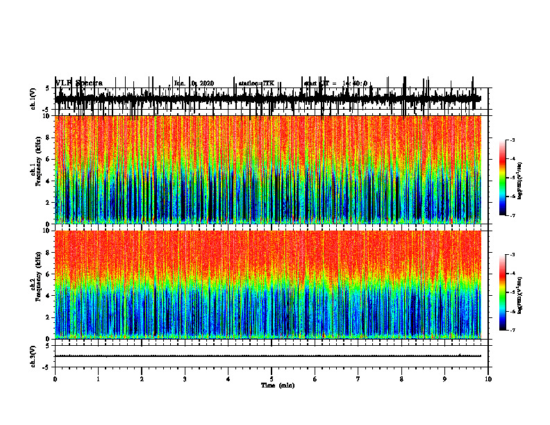Click the '-3' tick on the upper color bar
Viewport: 550px width, 425px height.
(x=512, y=140)
